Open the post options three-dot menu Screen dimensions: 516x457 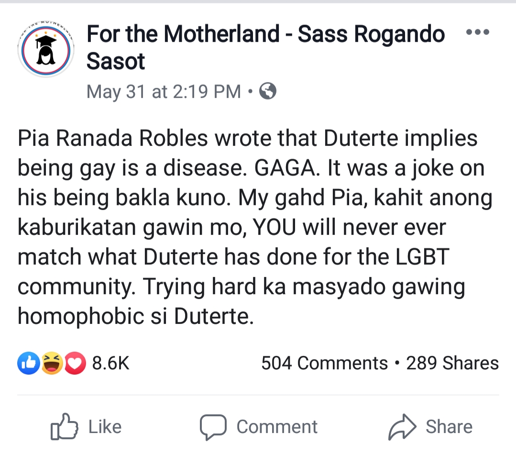[x=477, y=33]
